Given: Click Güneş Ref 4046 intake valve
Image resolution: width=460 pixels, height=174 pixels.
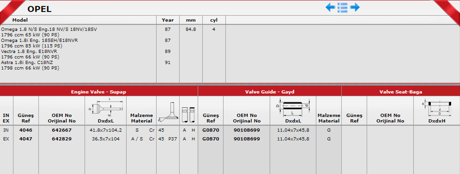Looking at the screenshot, I should click(26, 130).
